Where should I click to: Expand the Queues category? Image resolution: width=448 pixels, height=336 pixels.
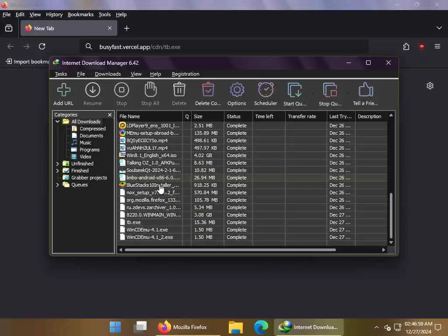57,185
